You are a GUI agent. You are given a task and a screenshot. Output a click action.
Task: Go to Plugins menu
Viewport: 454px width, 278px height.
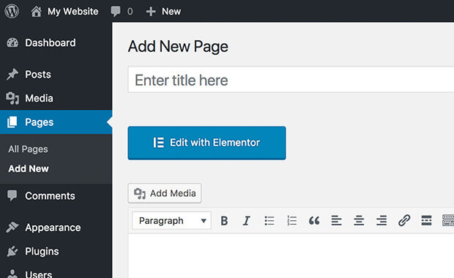click(56, 252)
